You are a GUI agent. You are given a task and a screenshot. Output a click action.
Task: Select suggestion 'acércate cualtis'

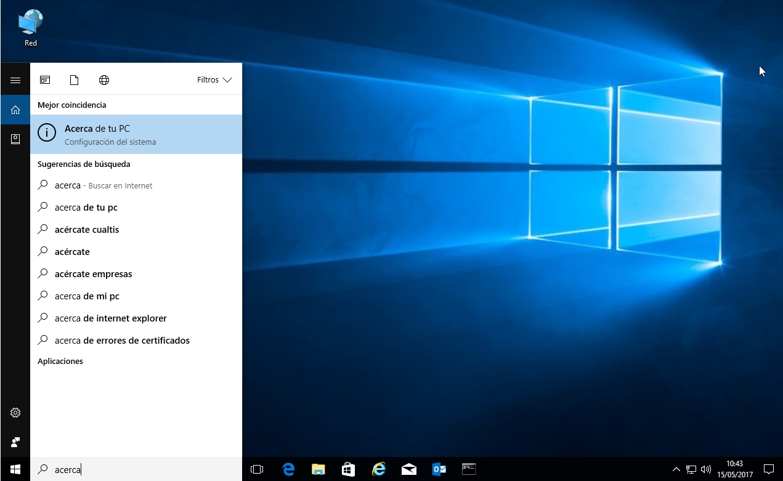(136, 230)
